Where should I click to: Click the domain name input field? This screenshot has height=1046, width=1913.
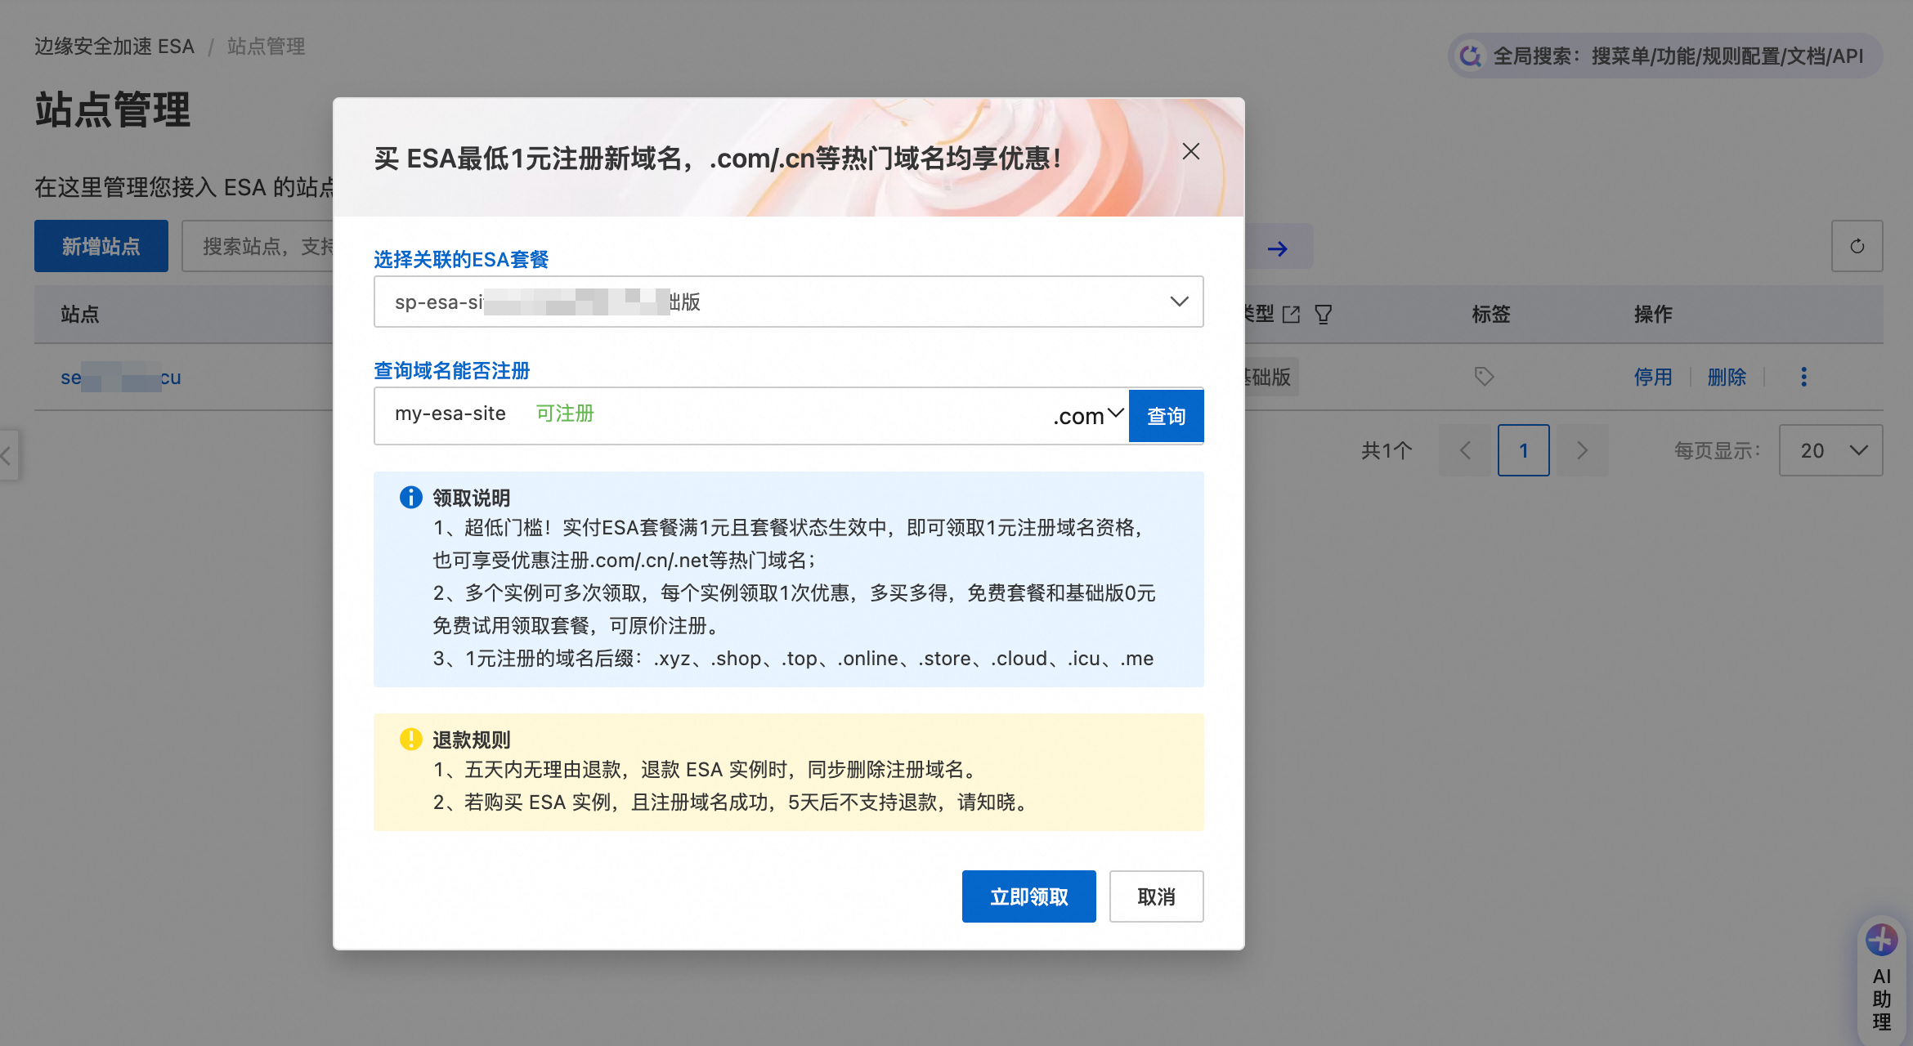pyautogui.click(x=711, y=415)
